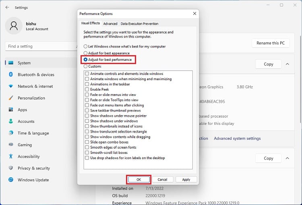Click OK in Performance Options
302x205 pixels.
click(139, 180)
